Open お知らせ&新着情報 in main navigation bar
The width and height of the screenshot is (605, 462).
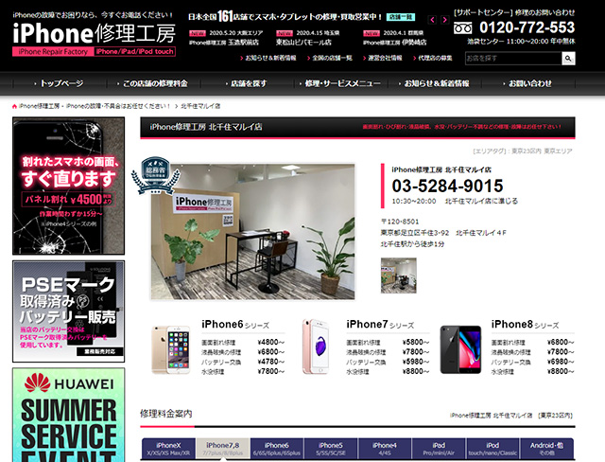435,83
